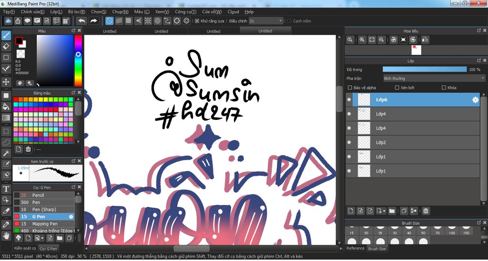Float the Bảng màu palette panel
488x261 pixels.
(x=73, y=93)
